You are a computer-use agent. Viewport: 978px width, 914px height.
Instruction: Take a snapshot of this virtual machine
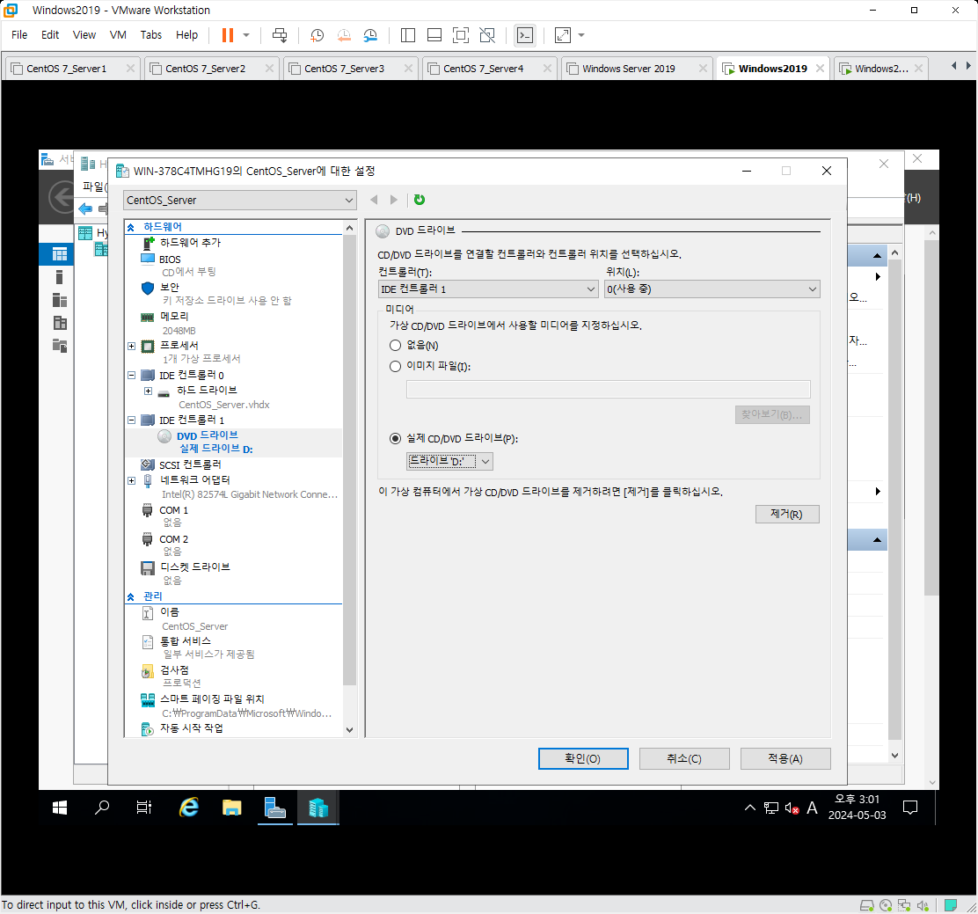(x=317, y=35)
